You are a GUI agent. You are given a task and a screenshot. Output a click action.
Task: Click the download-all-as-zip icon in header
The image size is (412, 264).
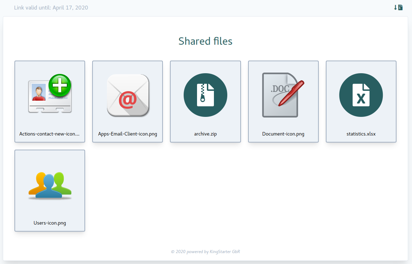[x=400, y=7]
